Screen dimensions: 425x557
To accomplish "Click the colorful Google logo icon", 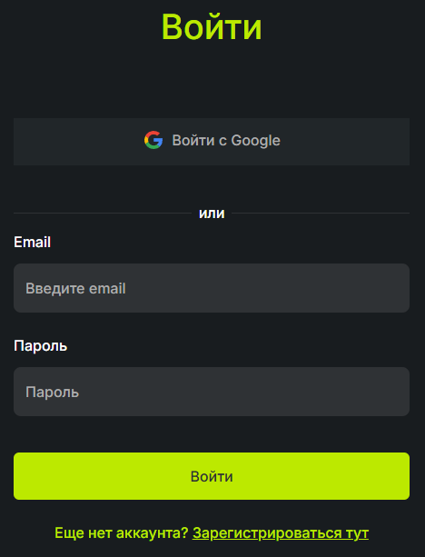I will (x=153, y=140).
